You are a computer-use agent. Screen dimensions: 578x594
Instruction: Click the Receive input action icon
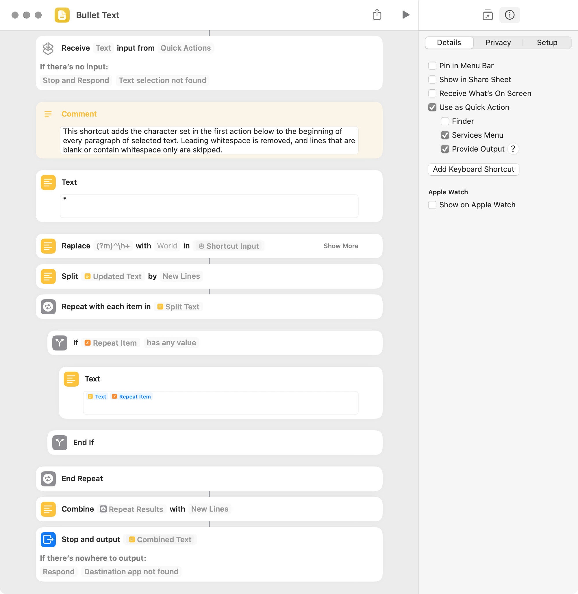(x=48, y=48)
